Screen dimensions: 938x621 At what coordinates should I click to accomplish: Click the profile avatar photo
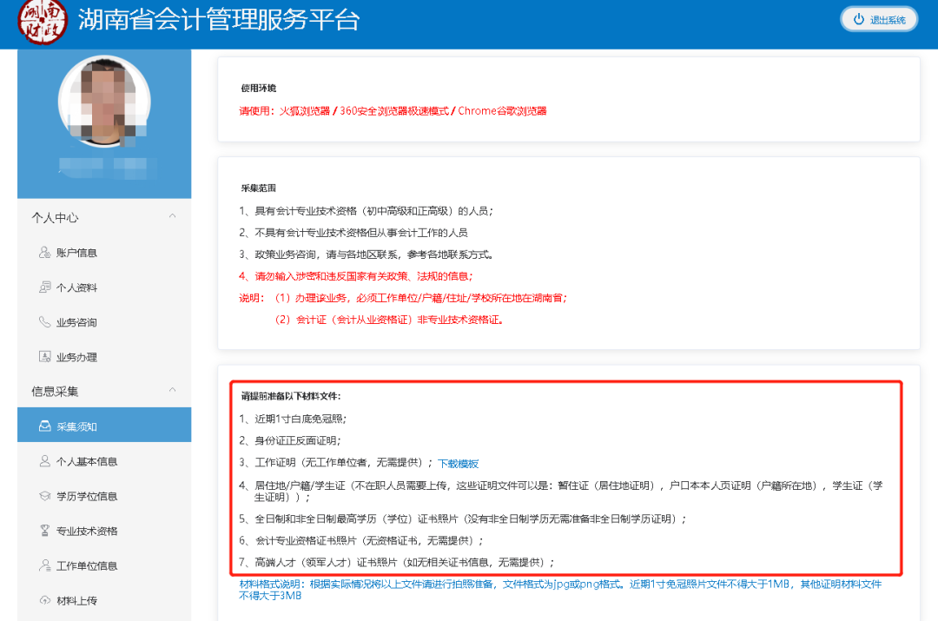(104, 101)
